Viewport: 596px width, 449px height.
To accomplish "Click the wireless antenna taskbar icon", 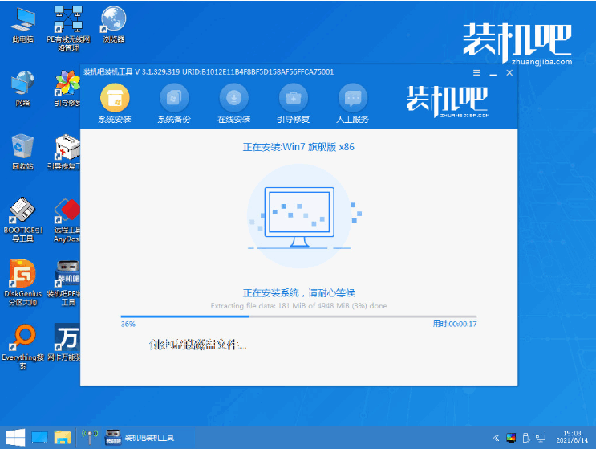I will click(x=90, y=437).
